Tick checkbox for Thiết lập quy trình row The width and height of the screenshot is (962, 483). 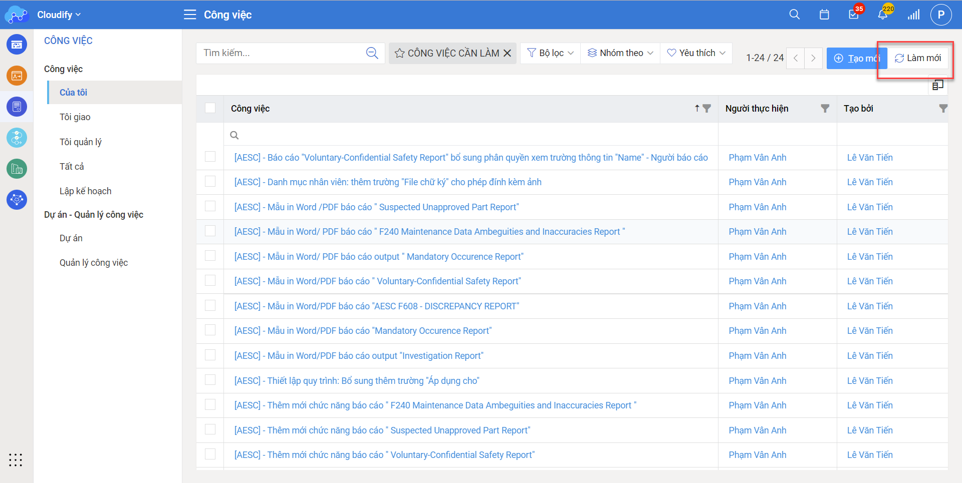pyautogui.click(x=210, y=380)
